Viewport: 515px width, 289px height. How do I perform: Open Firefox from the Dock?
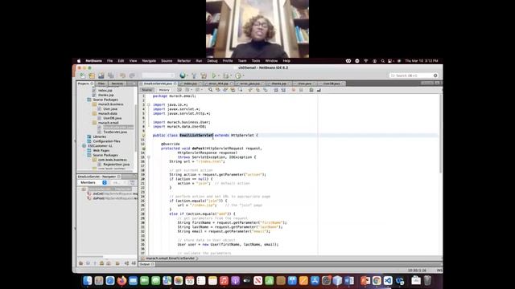[122, 280]
